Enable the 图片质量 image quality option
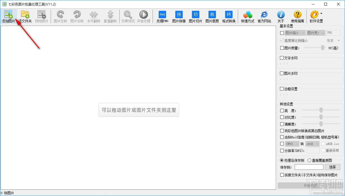Viewport: 345px width, 196px height. click(282, 48)
